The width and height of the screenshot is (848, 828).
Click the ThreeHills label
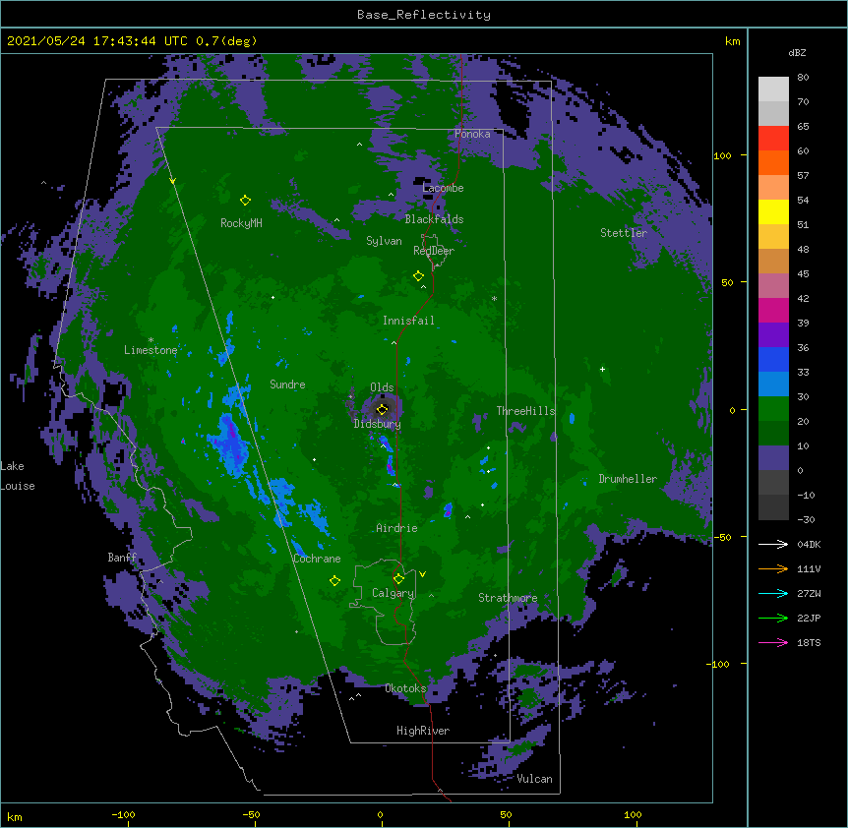coord(526,411)
